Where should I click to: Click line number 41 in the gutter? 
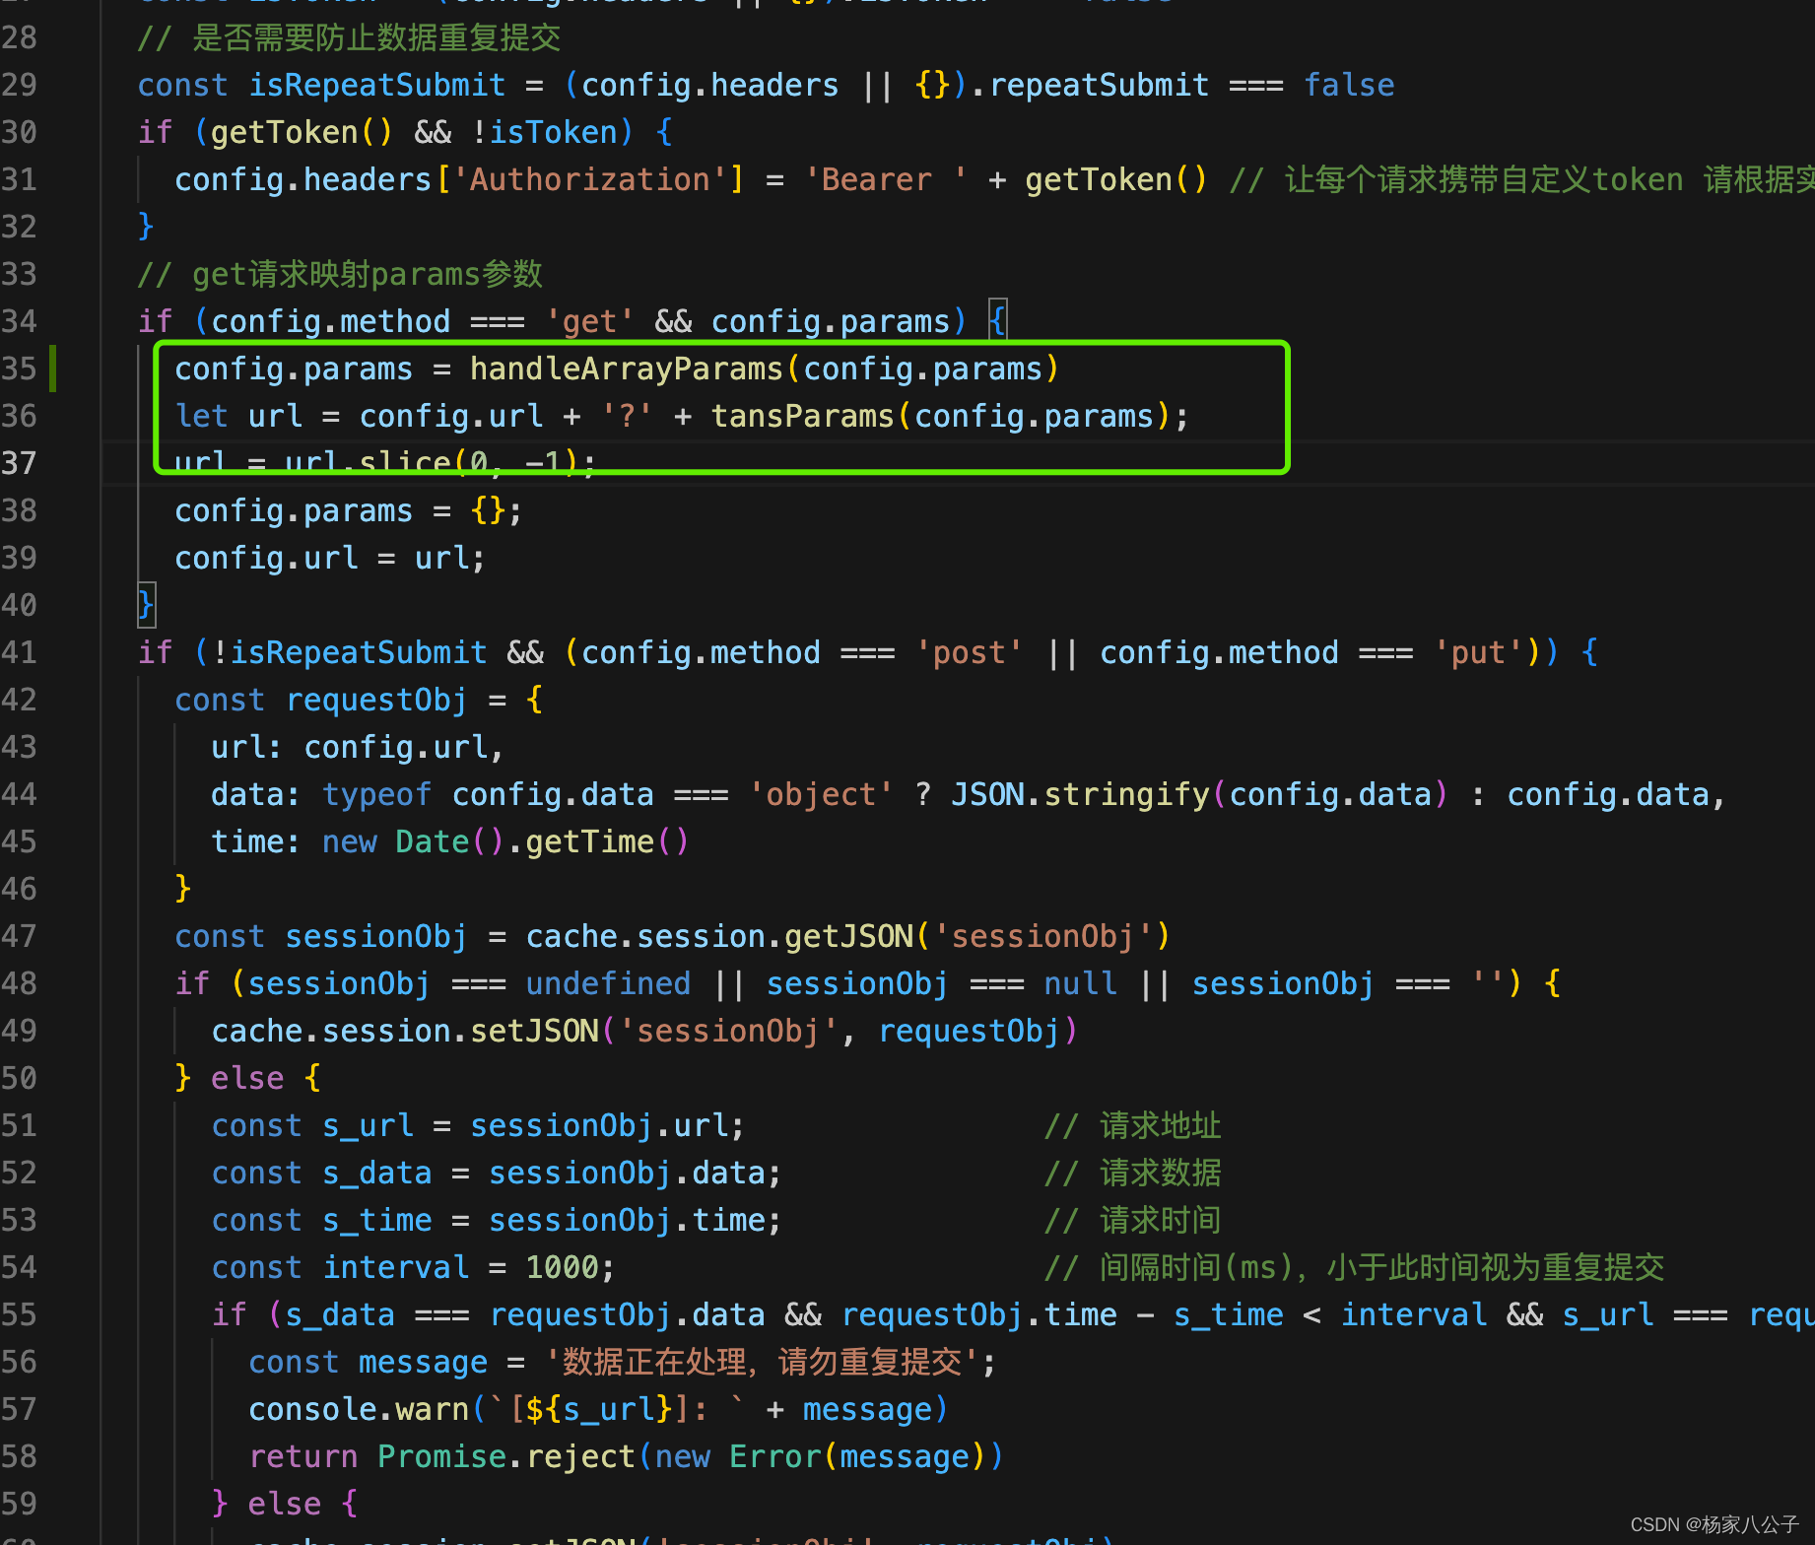19,652
